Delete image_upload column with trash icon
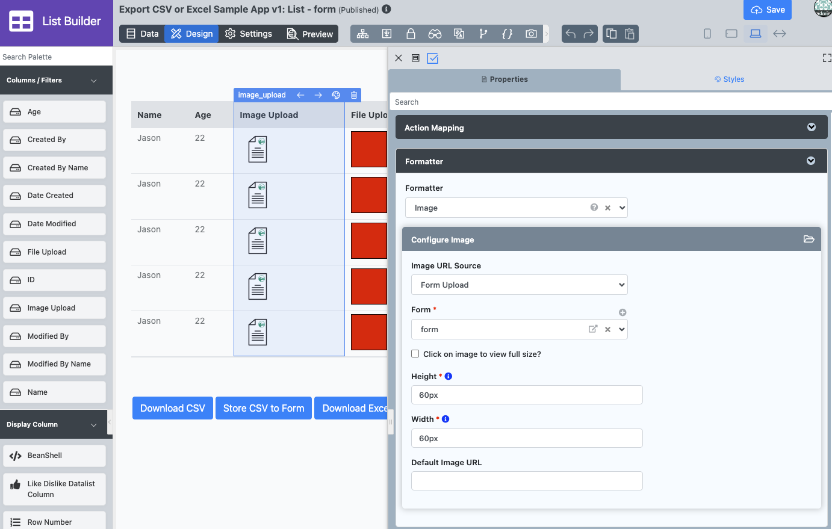 pos(354,95)
